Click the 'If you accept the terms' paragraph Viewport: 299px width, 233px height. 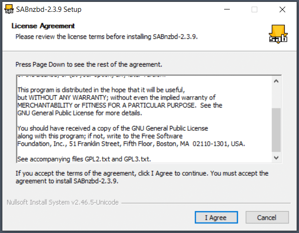pos(142,177)
